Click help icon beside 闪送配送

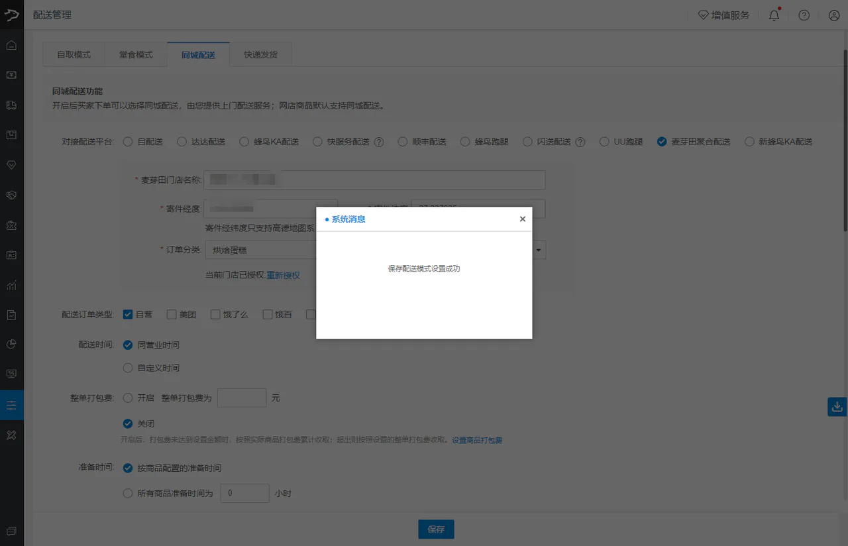[x=580, y=142]
